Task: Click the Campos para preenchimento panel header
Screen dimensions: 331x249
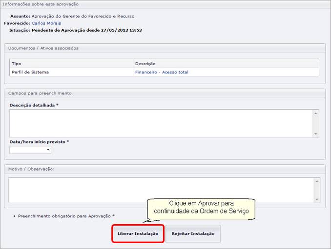Action: pyautogui.click(x=40, y=93)
